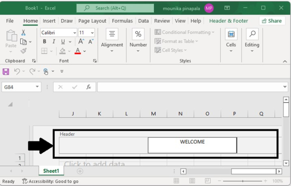Toggle Underline formatting

63,42
